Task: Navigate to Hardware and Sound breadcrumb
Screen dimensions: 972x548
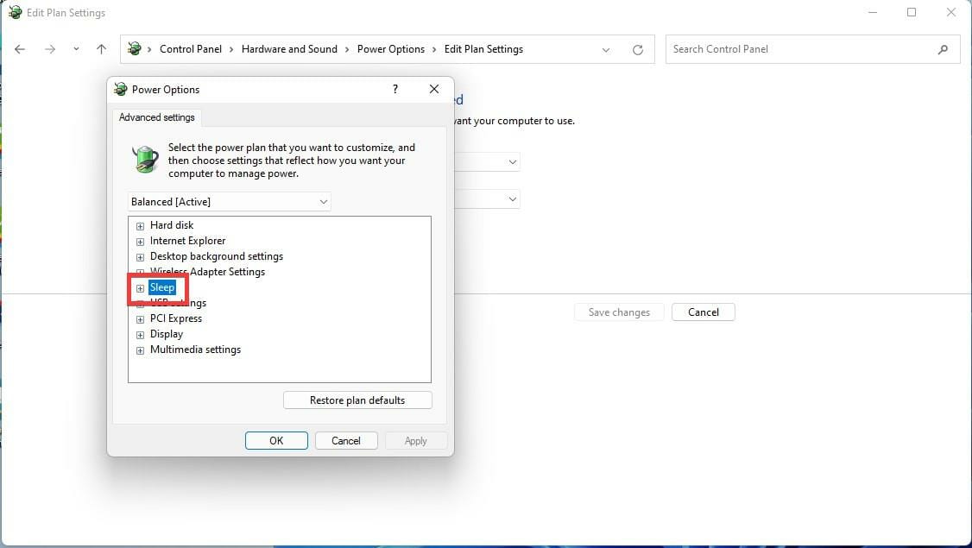Action: [x=289, y=49]
